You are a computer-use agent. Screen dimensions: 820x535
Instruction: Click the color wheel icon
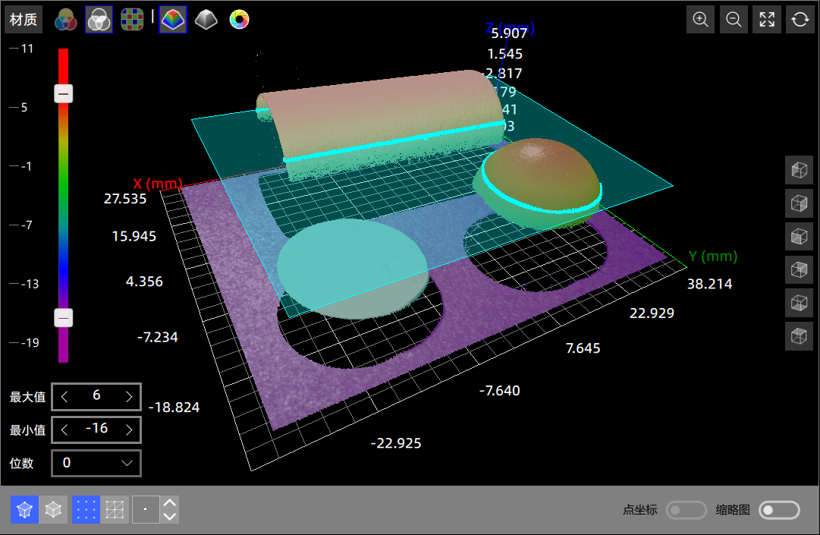click(x=239, y=20)
